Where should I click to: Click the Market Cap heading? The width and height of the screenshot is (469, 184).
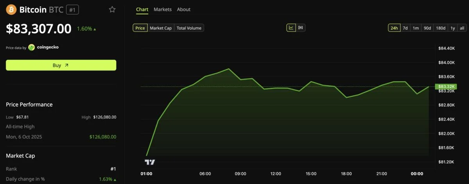point(20,156)
